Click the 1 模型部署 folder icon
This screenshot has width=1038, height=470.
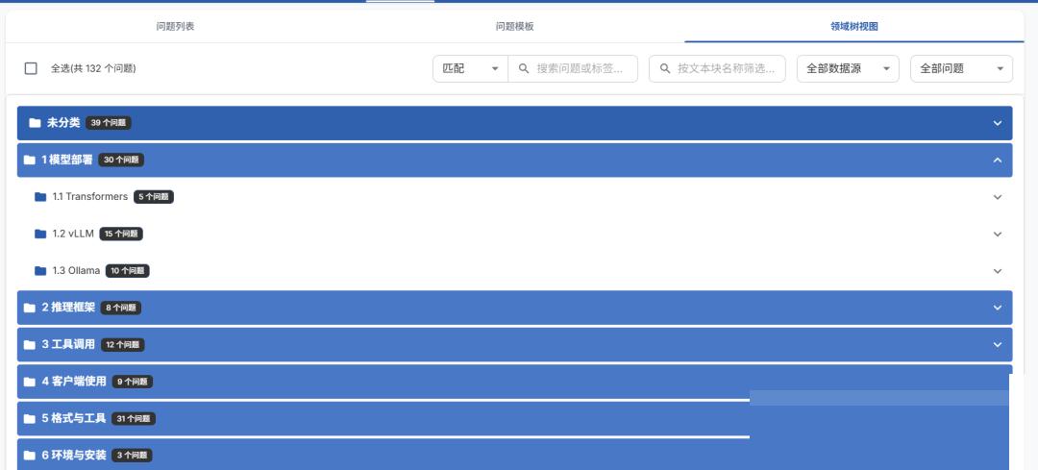pyautogui.click(x=29, y=161)
